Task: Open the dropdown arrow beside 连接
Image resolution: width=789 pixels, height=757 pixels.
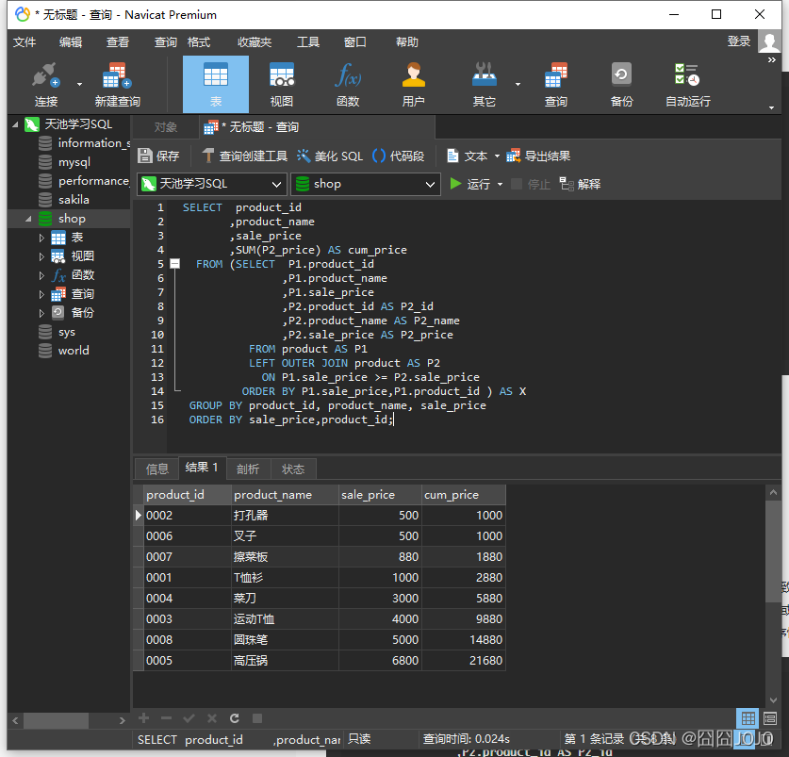Action: (x=79, y=84)
